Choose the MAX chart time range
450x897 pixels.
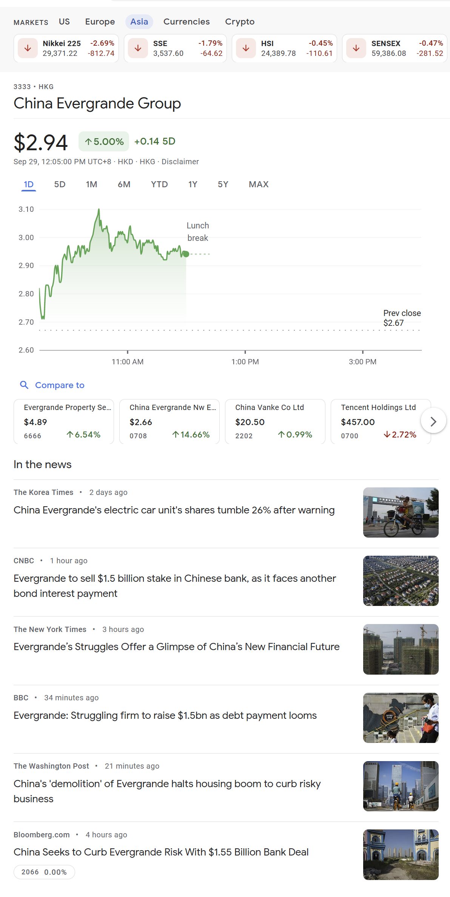pyautogui.click(x=258, y=184)
